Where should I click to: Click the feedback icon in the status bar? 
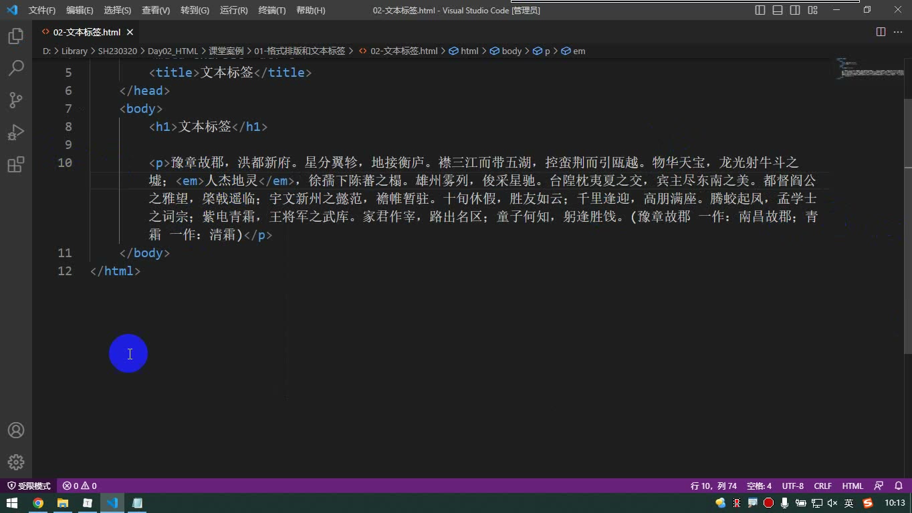[879, 486]
